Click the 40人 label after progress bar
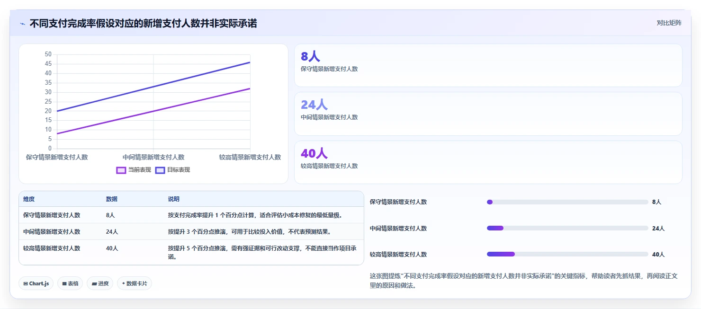 tap(658, 254)
